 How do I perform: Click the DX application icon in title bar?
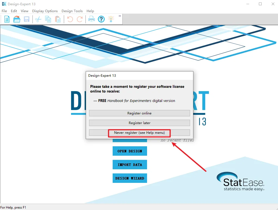(x=4, y=4)
